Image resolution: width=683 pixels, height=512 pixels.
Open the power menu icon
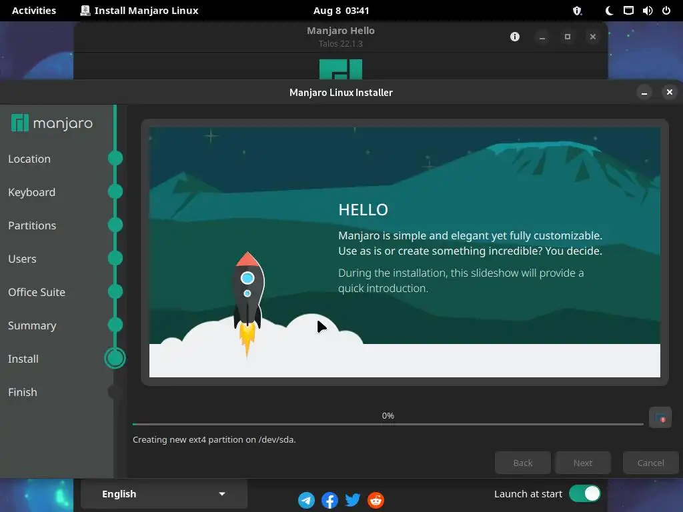666,11
